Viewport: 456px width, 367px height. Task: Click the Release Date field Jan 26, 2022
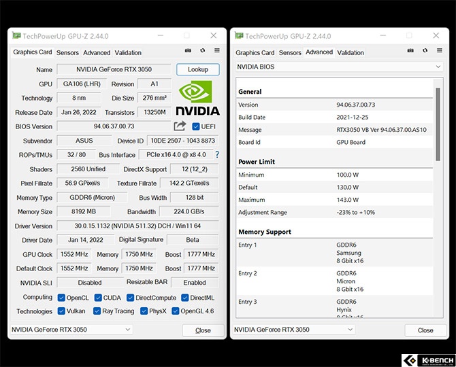point(78,112)
